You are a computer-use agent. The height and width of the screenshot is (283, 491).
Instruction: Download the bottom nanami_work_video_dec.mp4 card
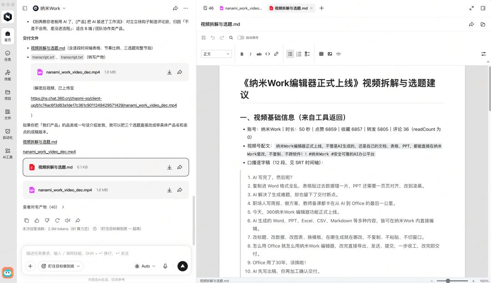170,190
